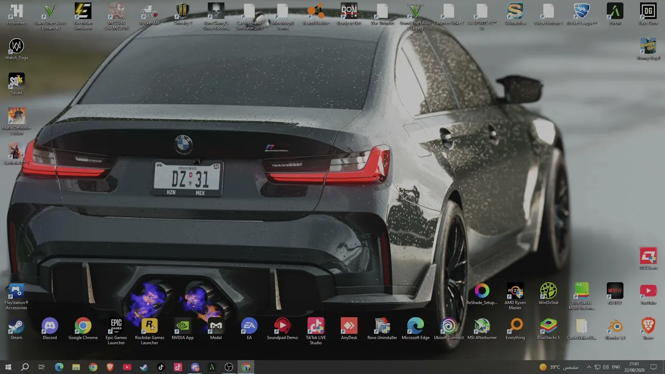Show hidden system tray icons

[x=589, y=367]
